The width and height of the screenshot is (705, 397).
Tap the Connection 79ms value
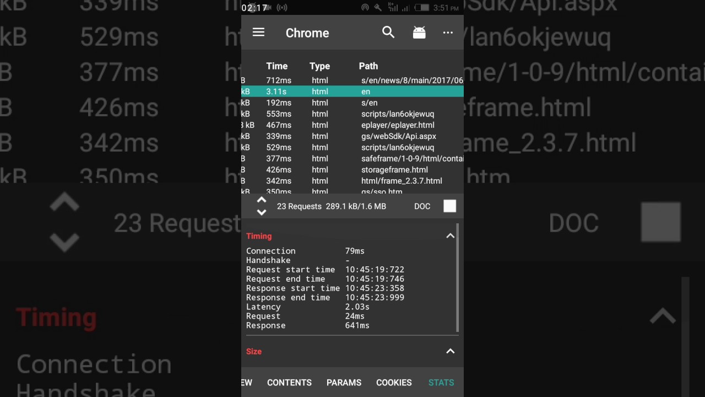355,251
